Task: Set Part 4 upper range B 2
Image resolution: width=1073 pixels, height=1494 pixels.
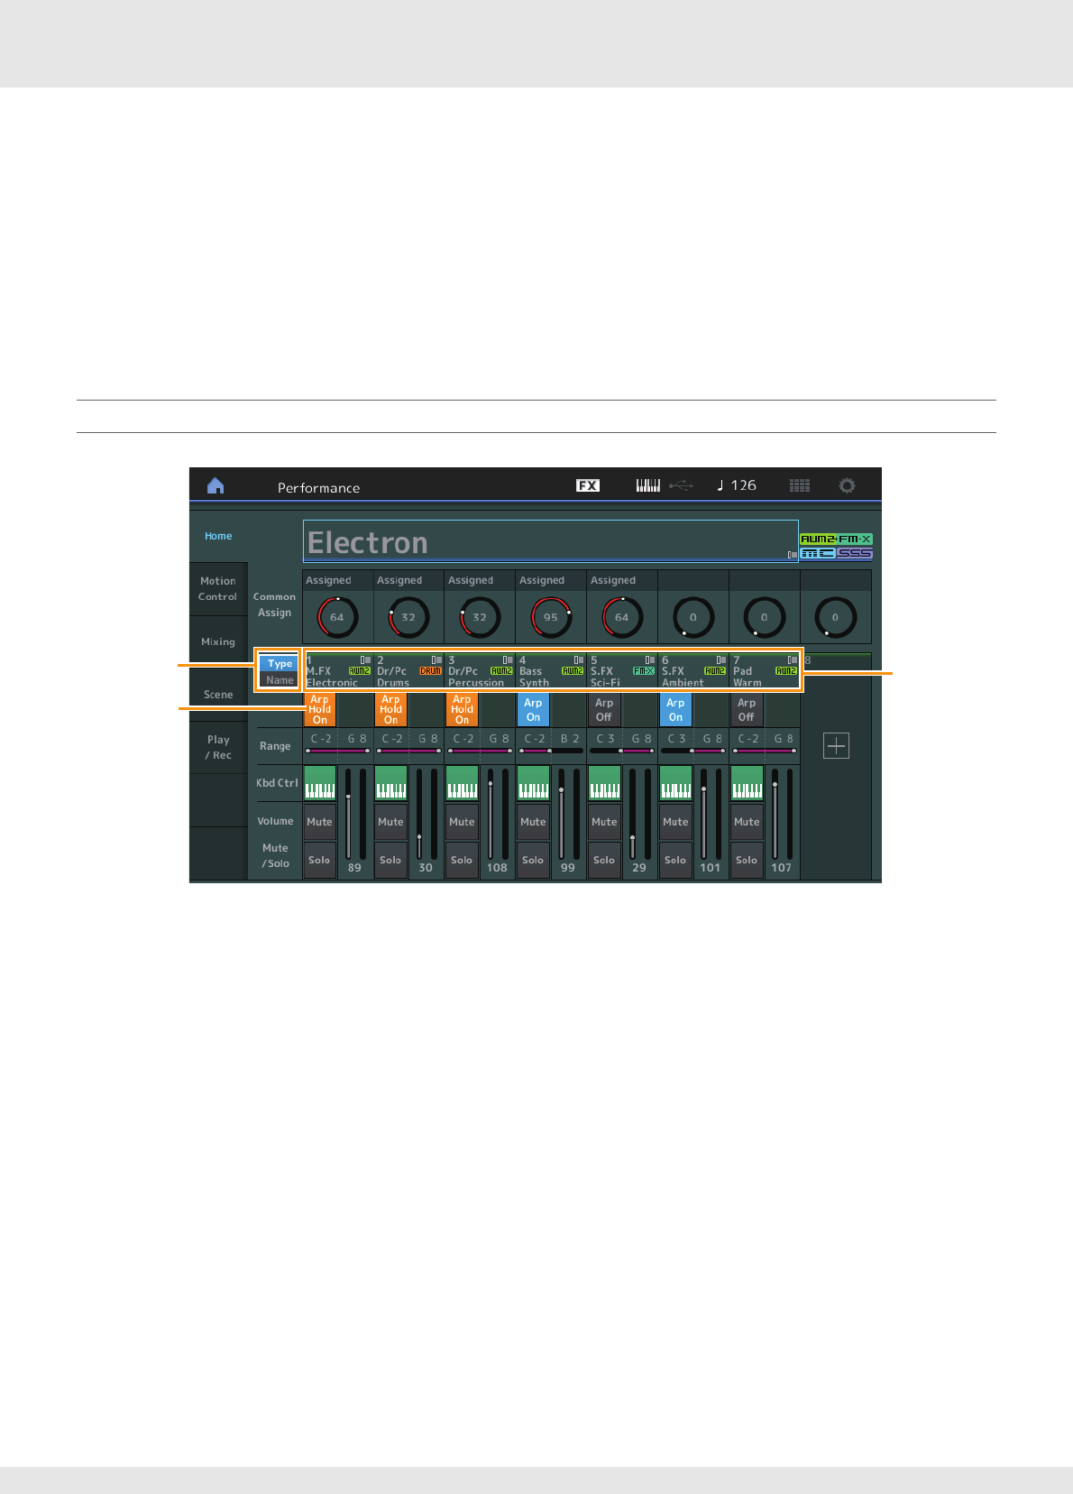Action: click(x=570, y=739)
